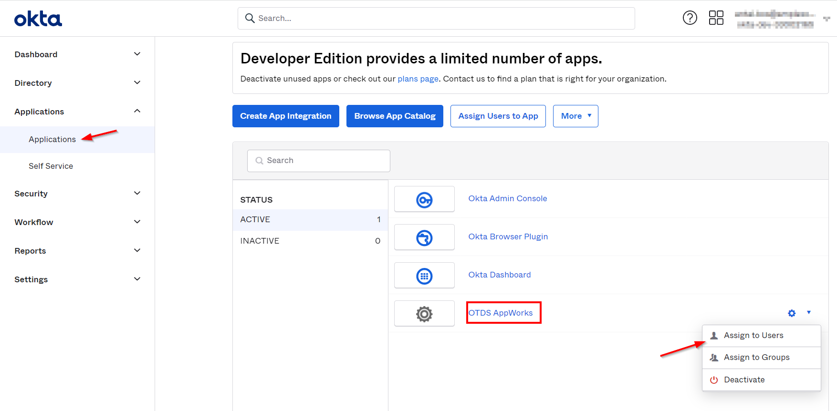Select Assign to Groups menu option
The height and width of the screenshot is (411, 837).
pos(756,358)
